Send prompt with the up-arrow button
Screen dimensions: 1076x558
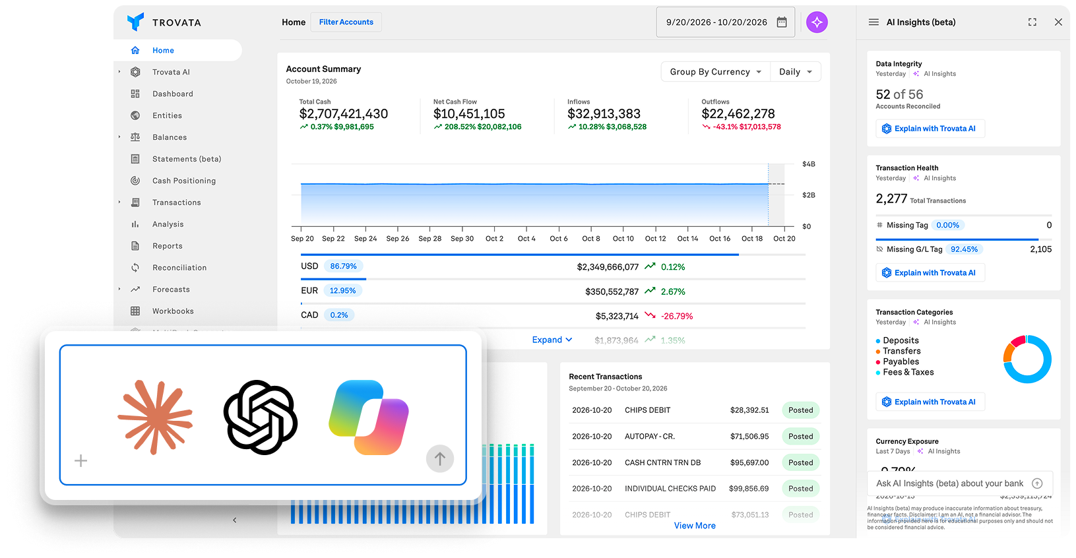[440, 458]
